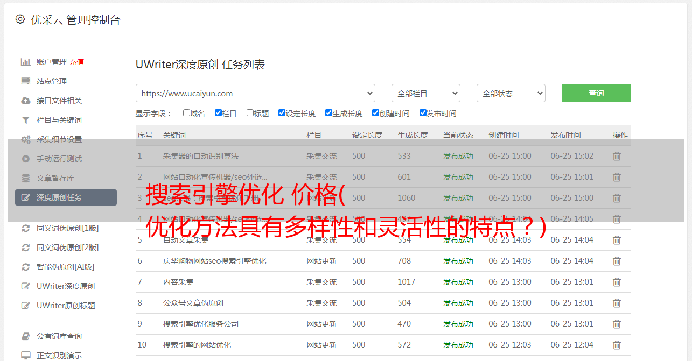Uncheck the 发布时间 field checkbox
This screenshot has width=692, height=361.
(x=423, y=113)
